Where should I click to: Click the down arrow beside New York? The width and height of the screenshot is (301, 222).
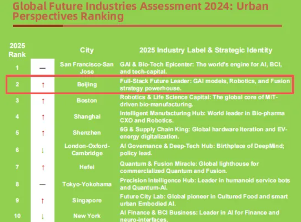(43, 216)
